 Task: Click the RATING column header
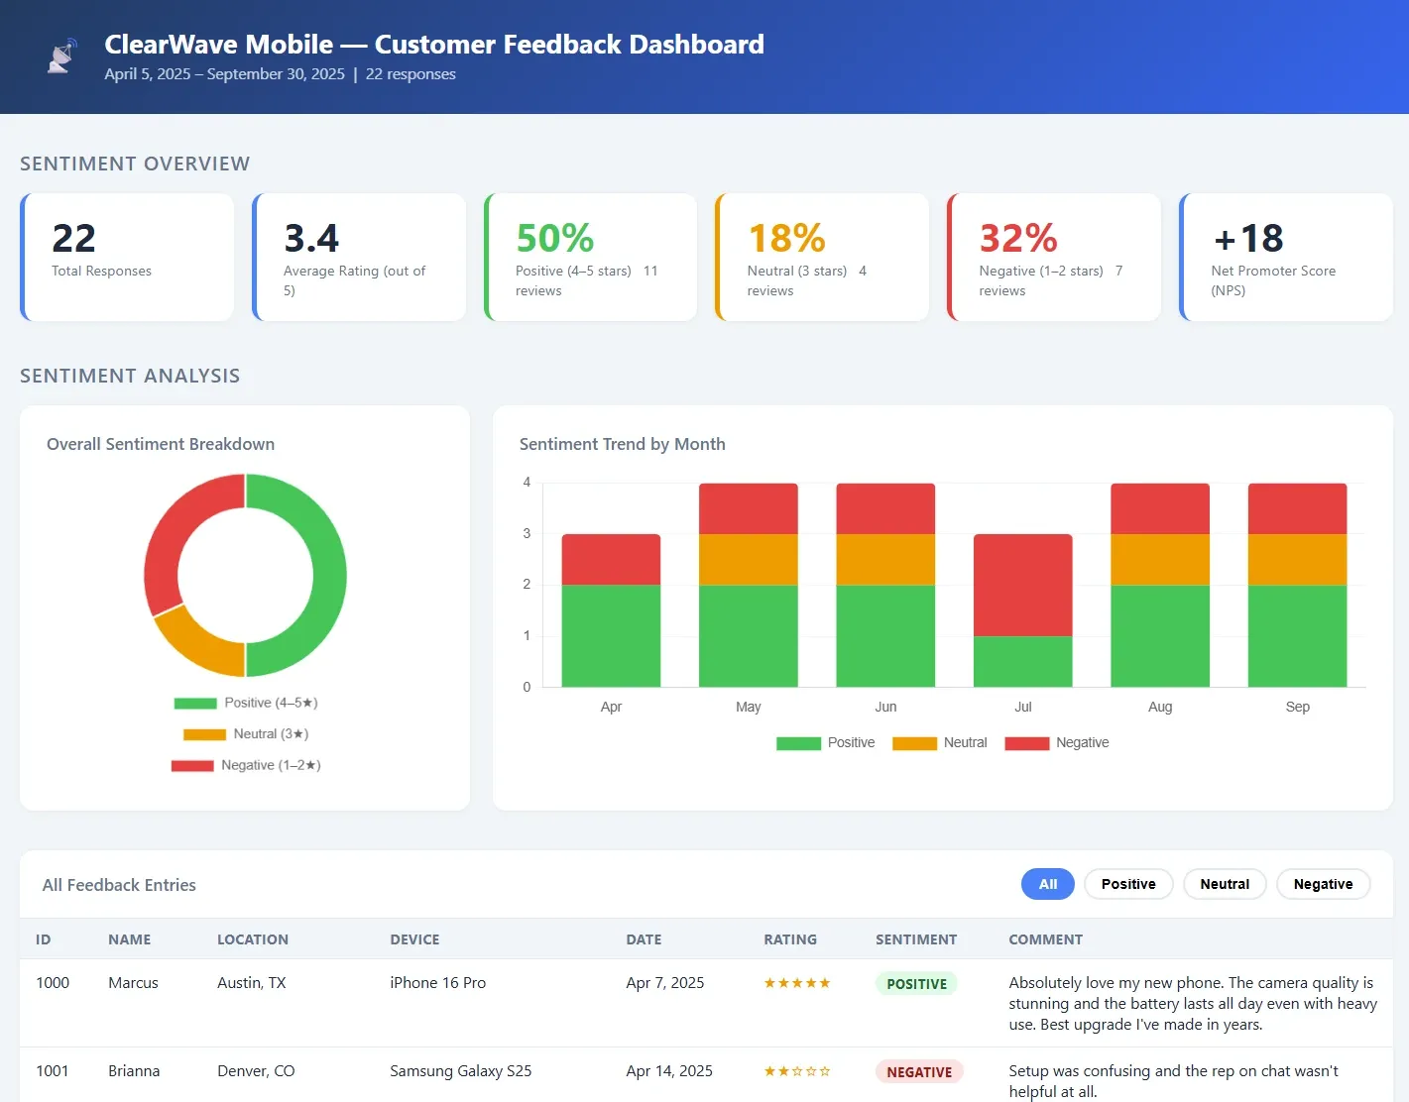(x=790, y=939)
